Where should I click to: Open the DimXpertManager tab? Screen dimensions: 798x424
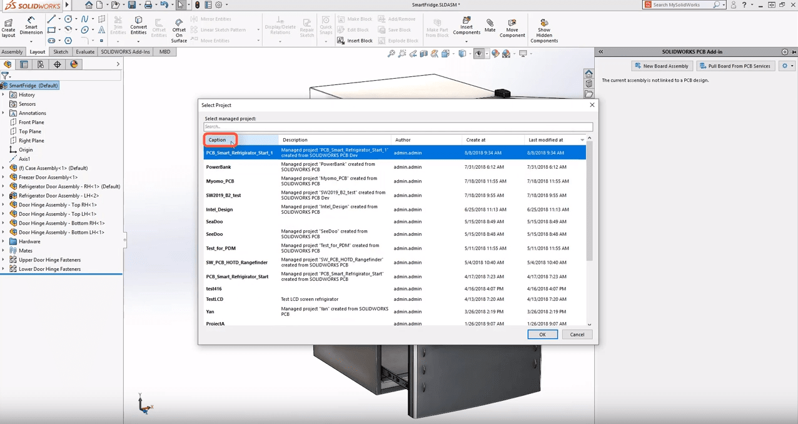pos(57,64)
